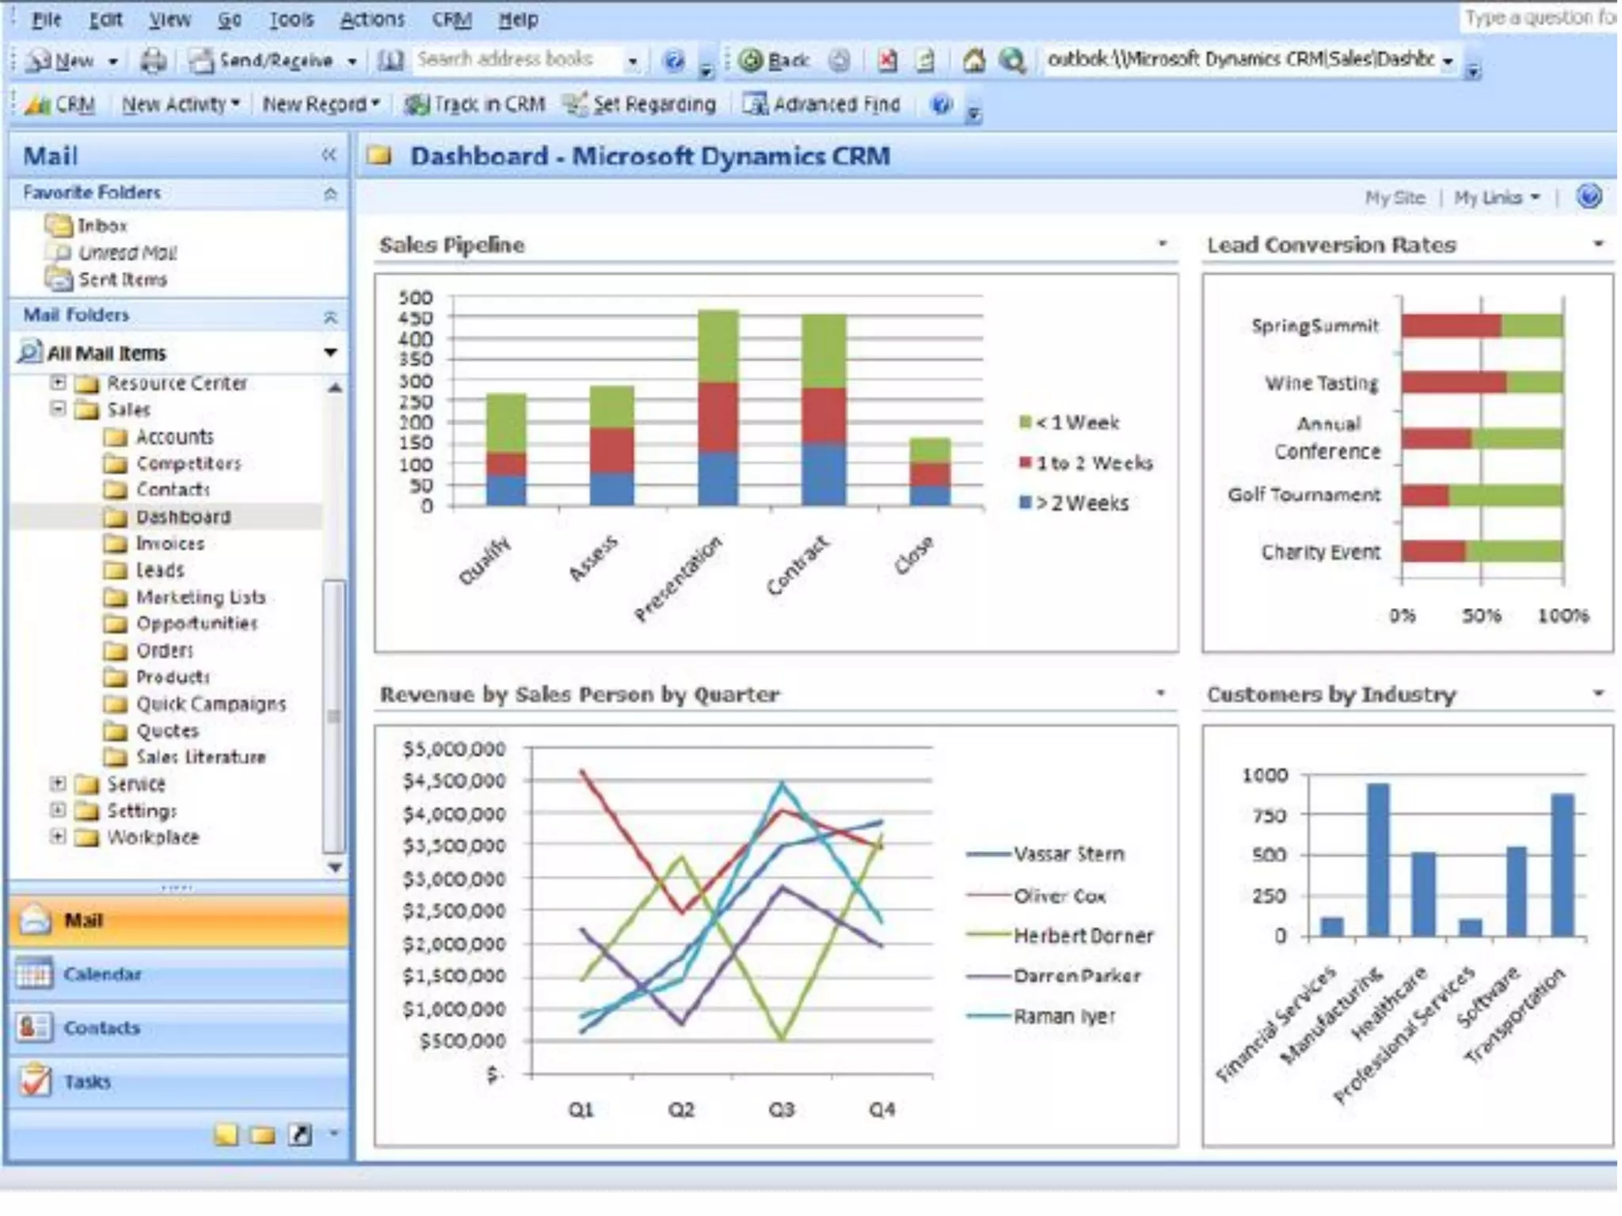This screenshot has height=1216, width=1622.
Task: Collapse the Favorite Folders section
Action: [330, 193]
